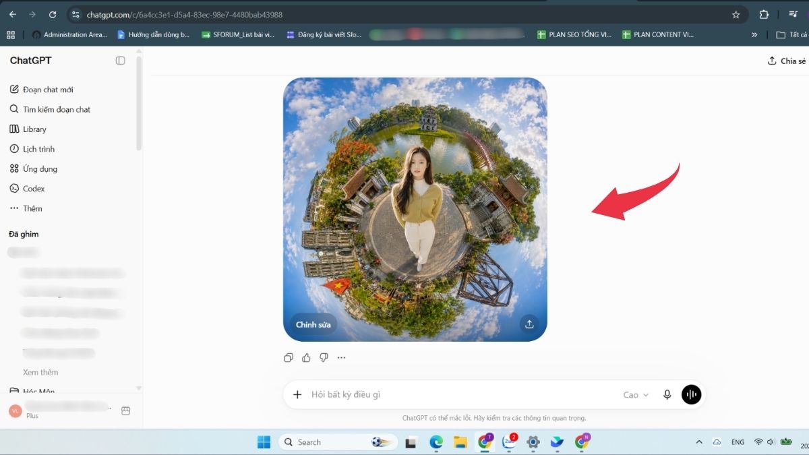The image size is (809, 455).
Task: Click 'Xem thêm' to show more chats
Action: point(40,372)
